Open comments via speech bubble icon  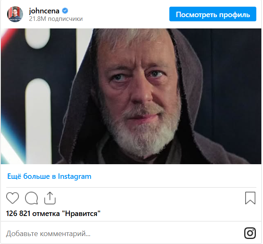coord(31,198)
